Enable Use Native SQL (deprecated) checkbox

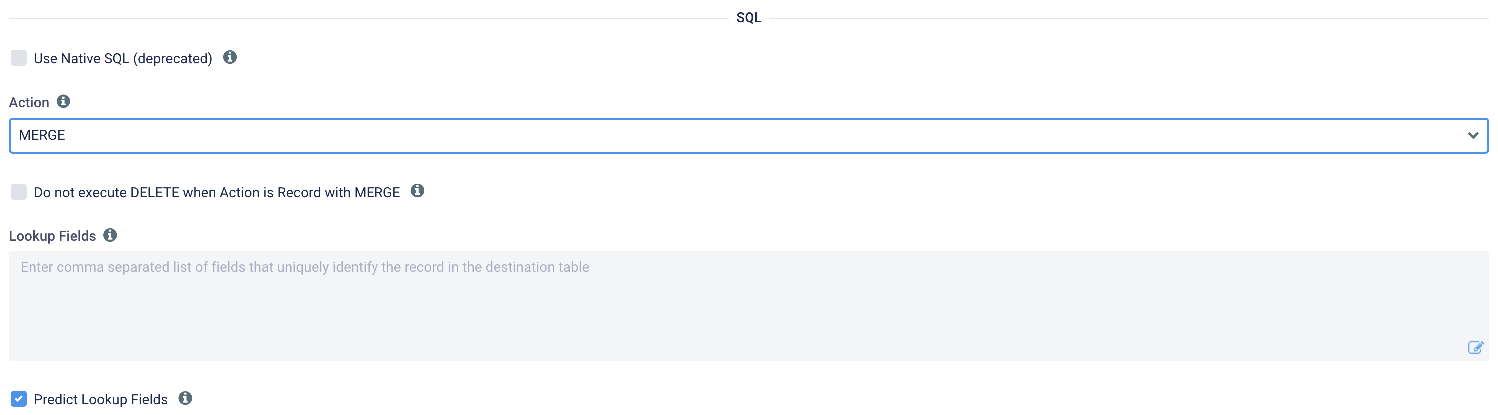pyautogui.click(x=18, y=57)
